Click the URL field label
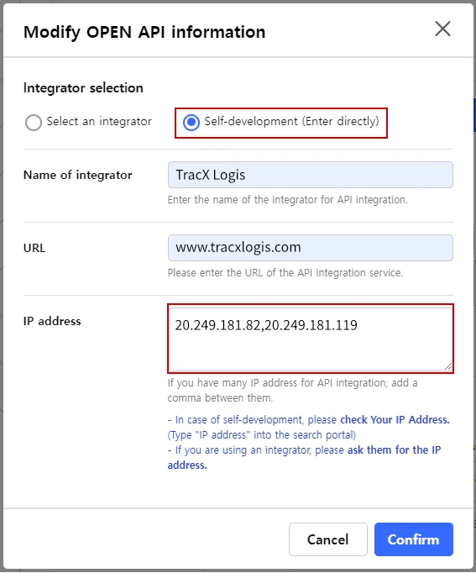Screen dimensions: 476x573 point(34,248)
